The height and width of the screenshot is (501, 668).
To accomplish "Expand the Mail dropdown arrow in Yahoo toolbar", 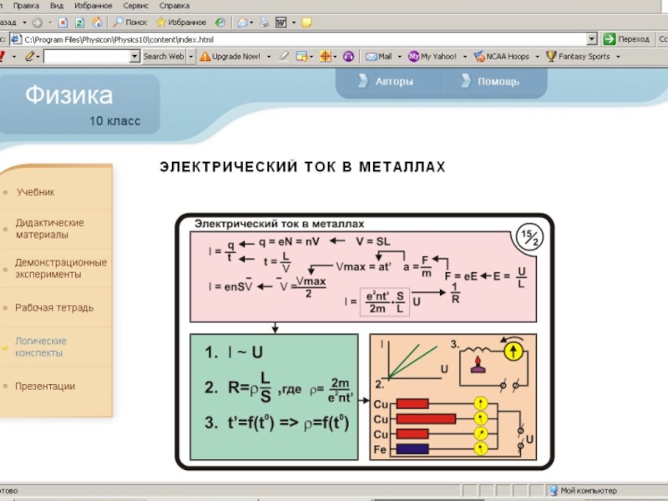I will (400, 56).
